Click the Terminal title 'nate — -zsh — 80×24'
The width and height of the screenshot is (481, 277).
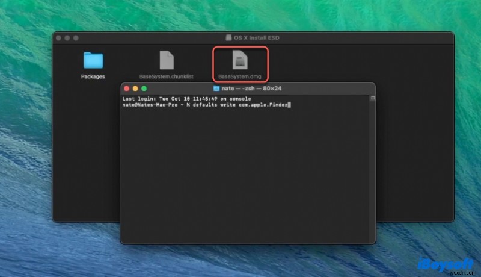pyautogui.click(x=251, y=89)
